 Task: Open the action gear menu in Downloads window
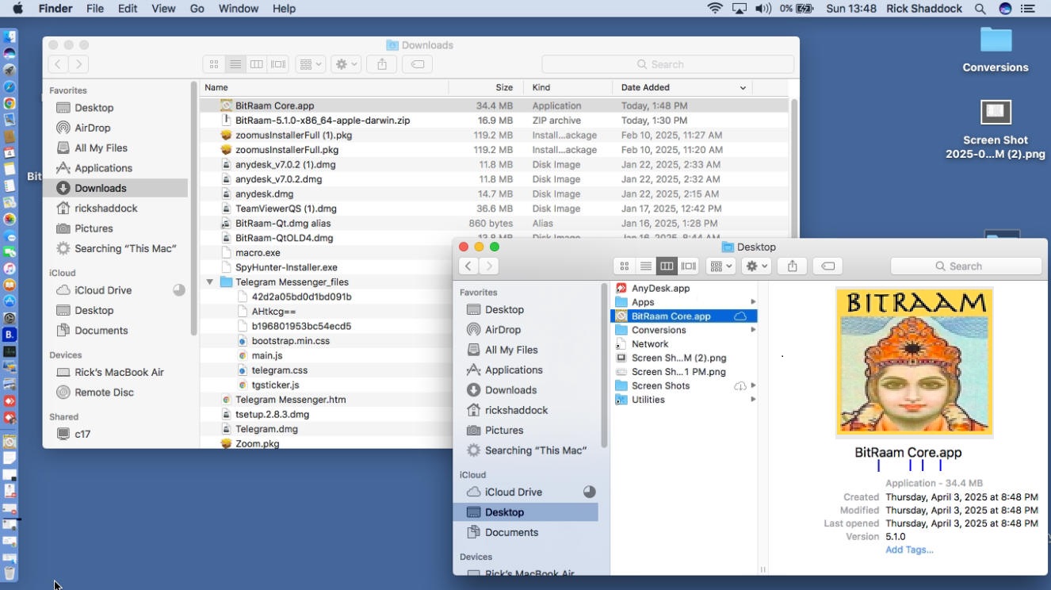coord(346,64)
